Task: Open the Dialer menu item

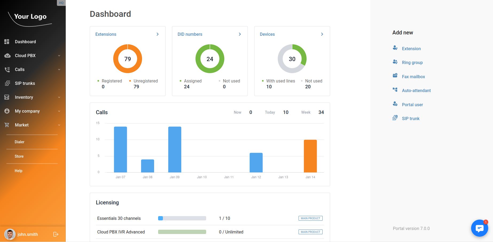Action: 19,142
